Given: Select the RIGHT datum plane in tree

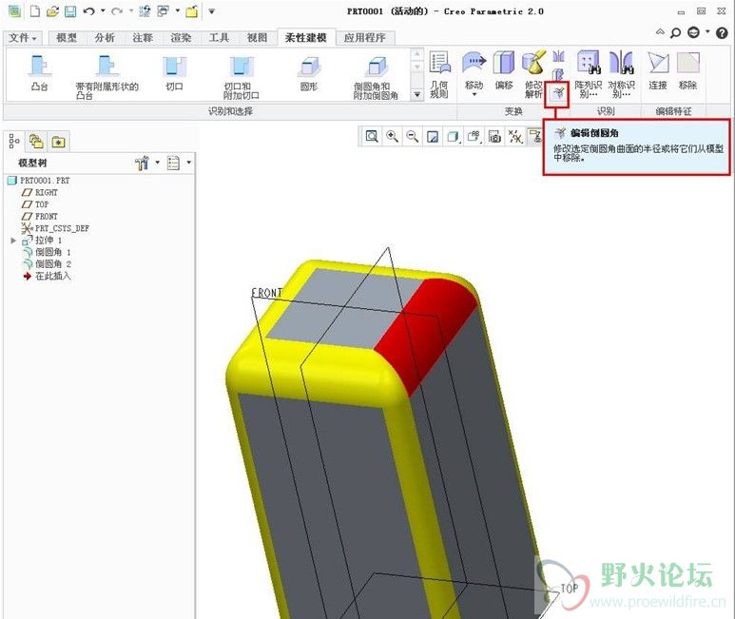Looking at the screenshot, I should [40, 193].
